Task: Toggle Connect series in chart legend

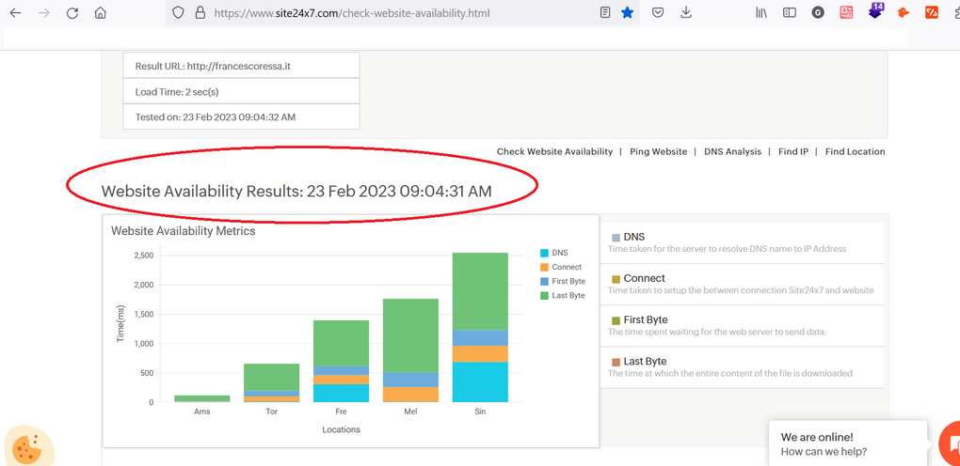Action: tap(561, 267)
